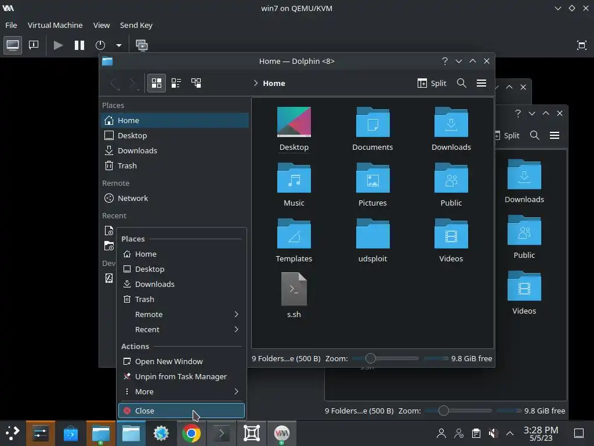Select the Templates folder icon

(x=294, y=233)
